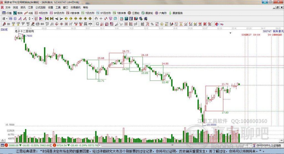Open 赢家服务 with dollar icon
Screen dimensions: 284x154
[x=176, y=13]
